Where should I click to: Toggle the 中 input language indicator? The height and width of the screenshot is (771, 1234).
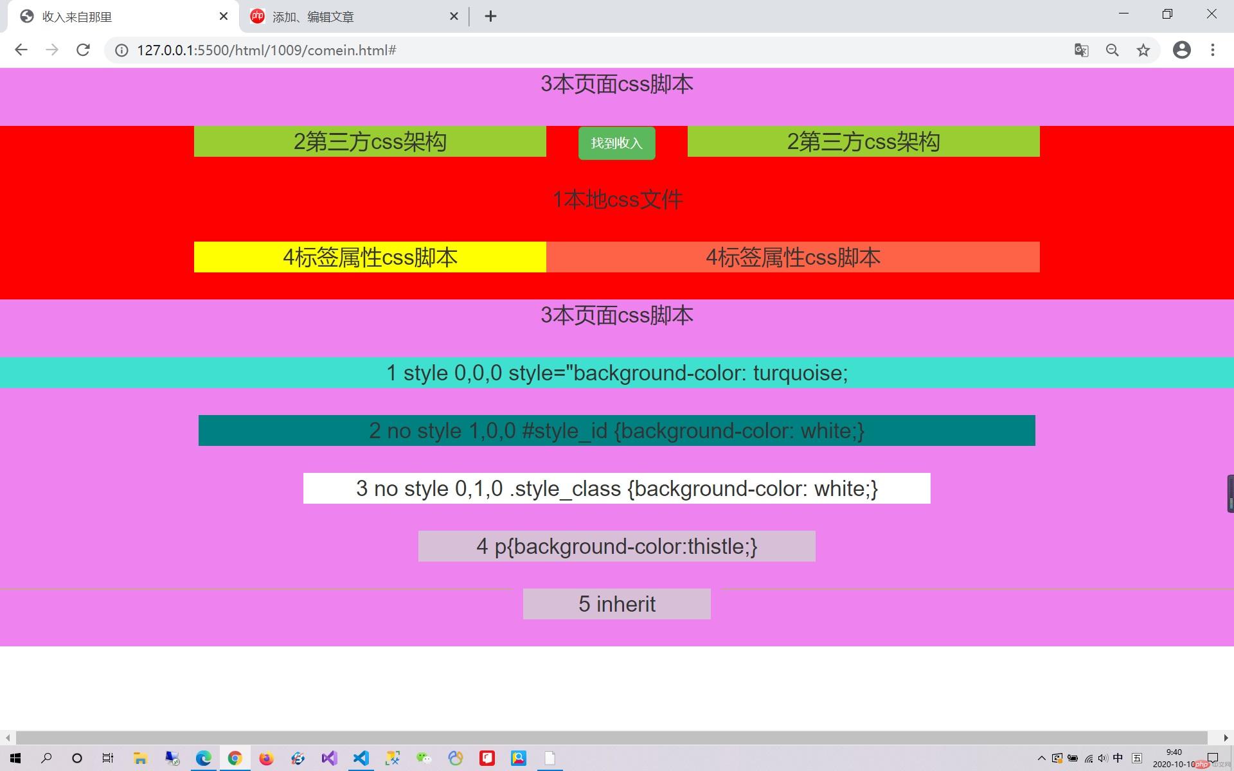[1118, 758]
